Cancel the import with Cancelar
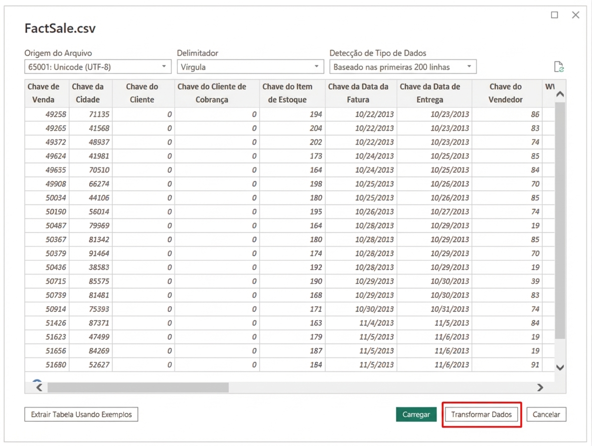 (x=546, y=414)
